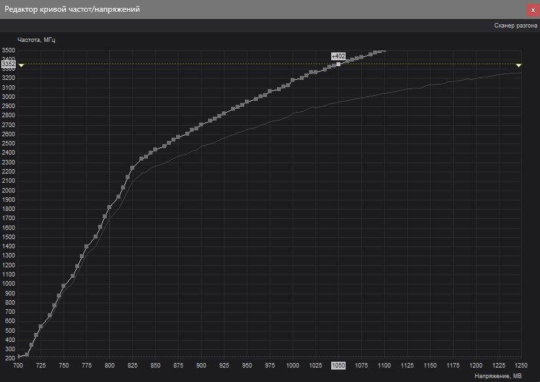This screenshot has height=382, width=540.
Task: Click the 1150 voltage axis label
Action: tap(430, 366)
